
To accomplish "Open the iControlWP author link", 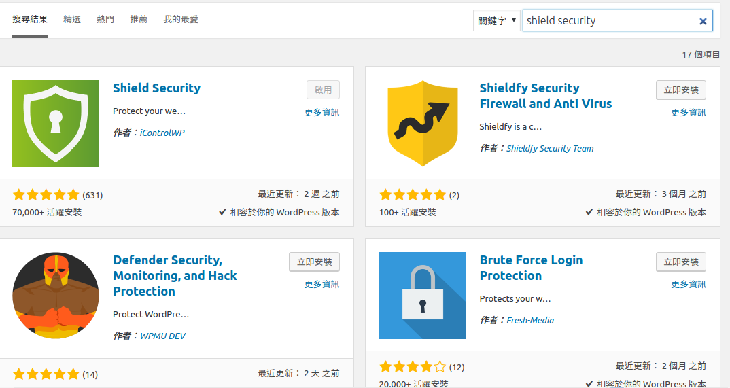I will coord(162,133).
